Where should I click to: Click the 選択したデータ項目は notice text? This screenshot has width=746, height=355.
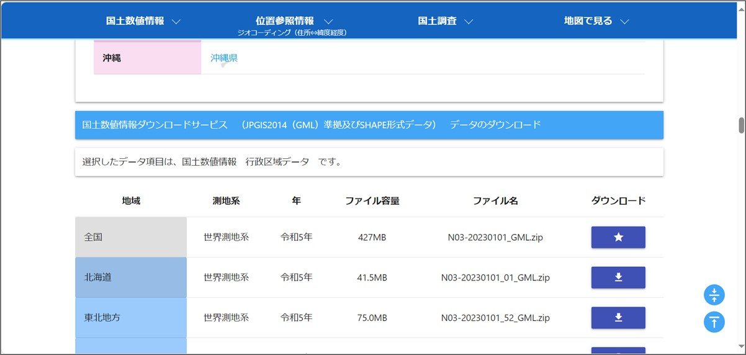click(x=212, y=162)
